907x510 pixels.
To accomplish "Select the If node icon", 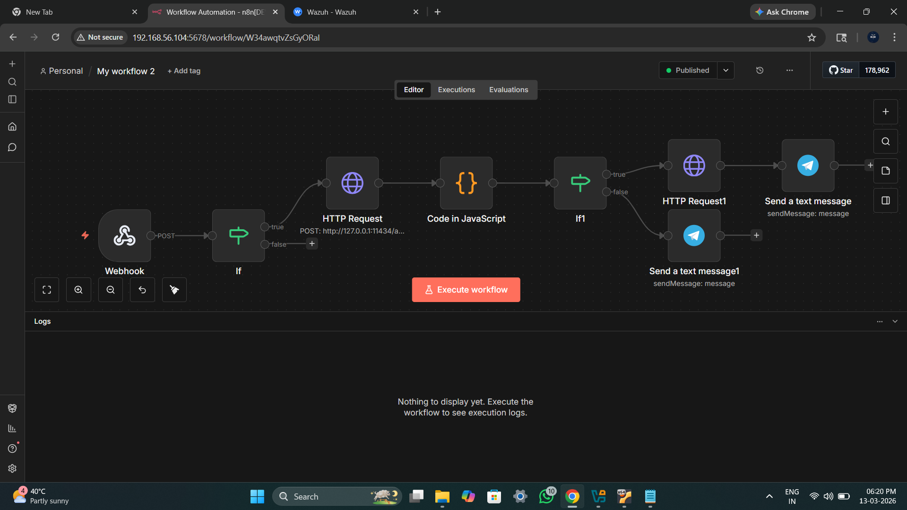I will coord(238,235).
